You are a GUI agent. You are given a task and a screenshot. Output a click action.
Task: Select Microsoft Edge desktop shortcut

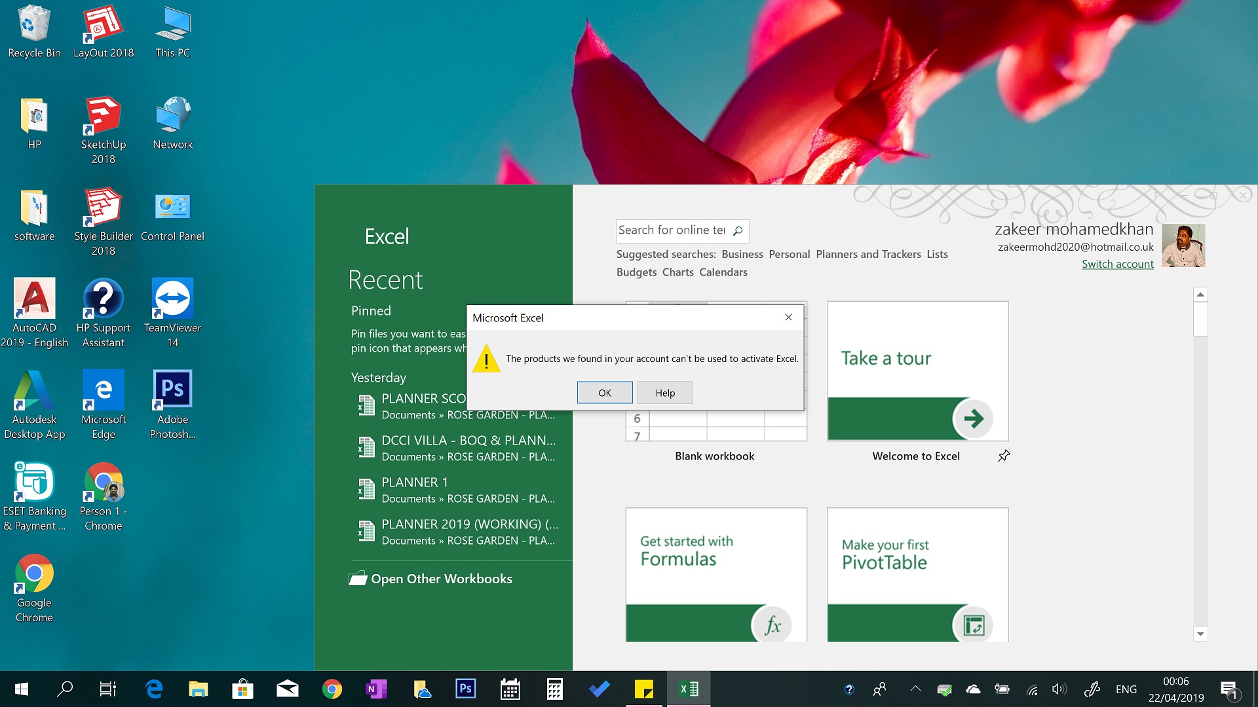coord(104,405)
